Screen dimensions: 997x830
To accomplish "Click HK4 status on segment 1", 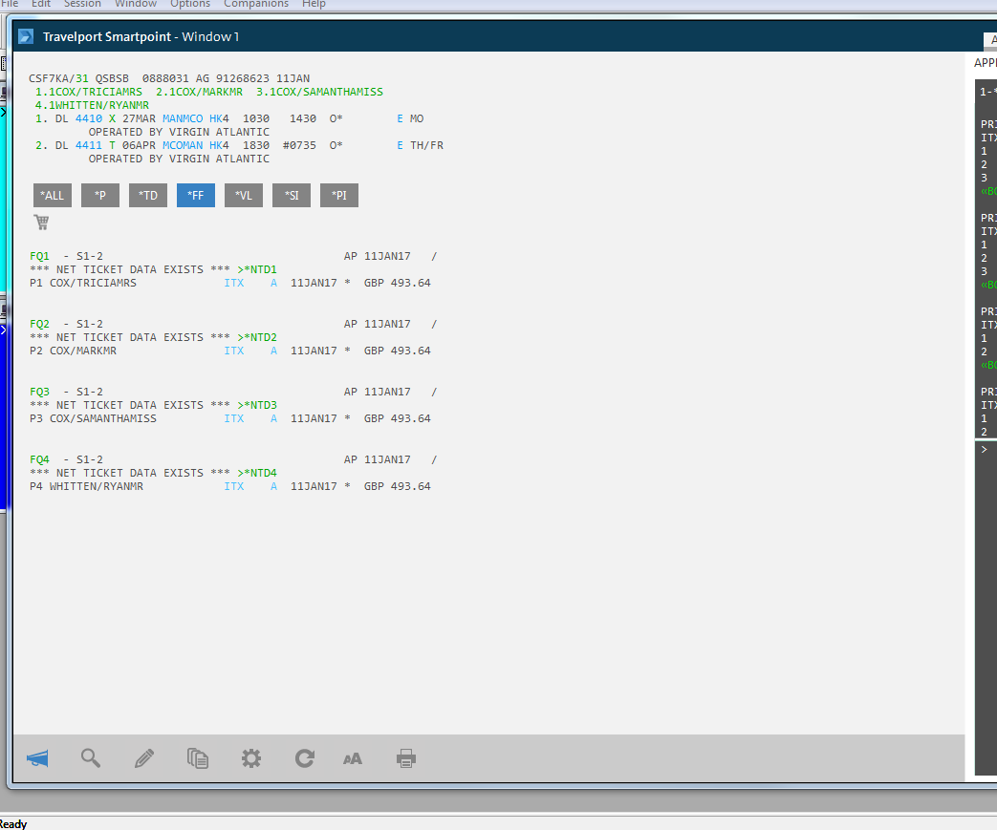I will [219, 118].
